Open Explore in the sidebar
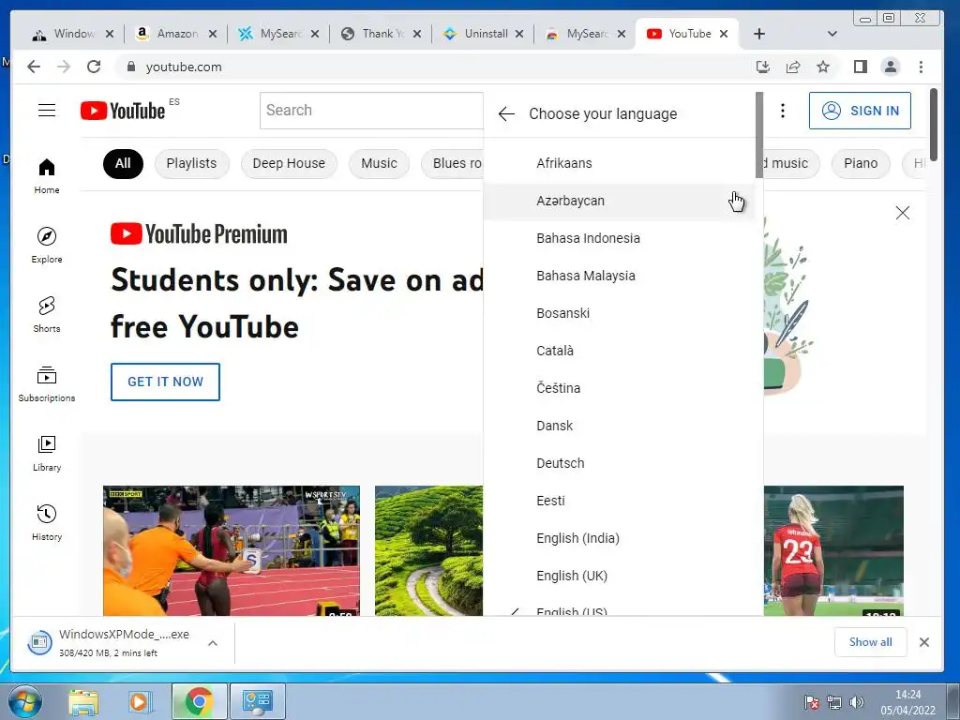The image size is (960, 720). (47, 246)
